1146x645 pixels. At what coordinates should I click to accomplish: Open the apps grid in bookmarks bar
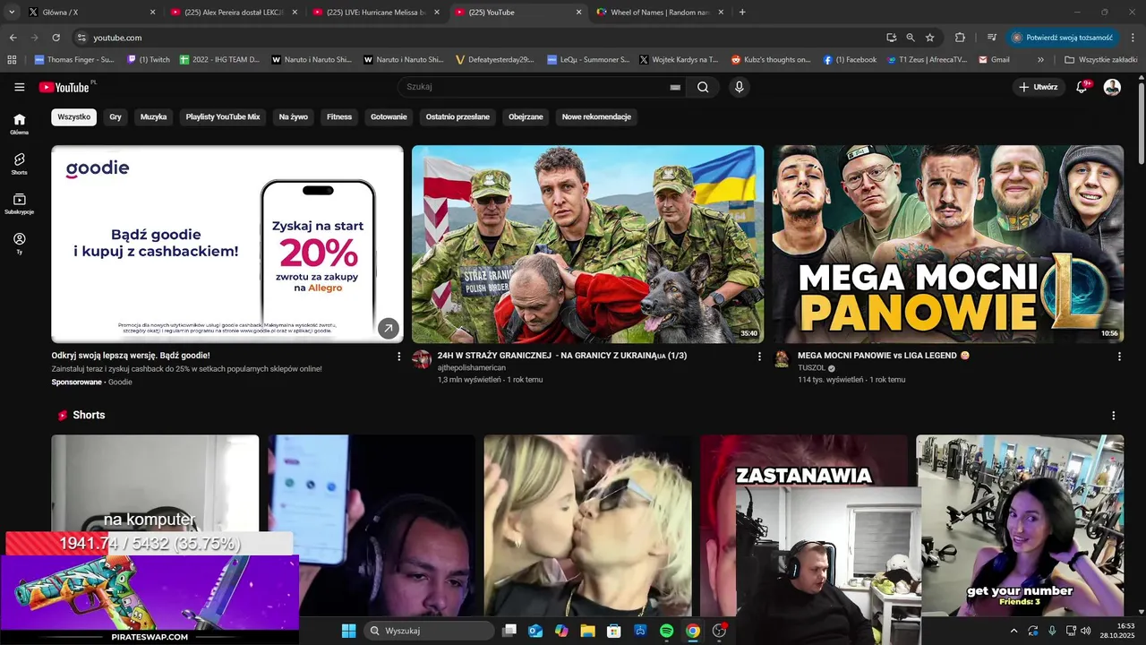pyautogui.click(x=13, y=60)
